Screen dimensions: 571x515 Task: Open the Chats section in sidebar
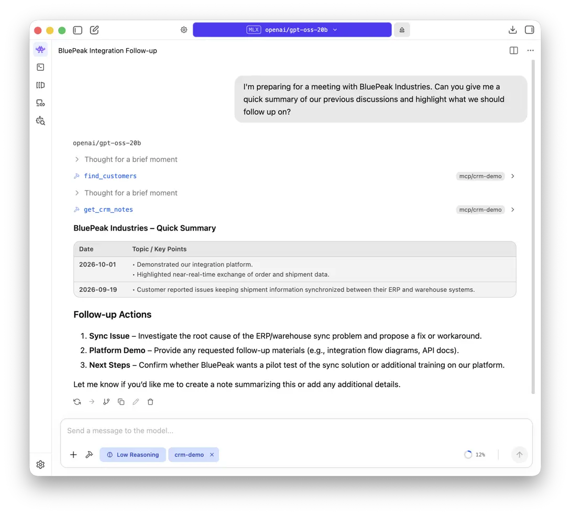pos(40,50)
